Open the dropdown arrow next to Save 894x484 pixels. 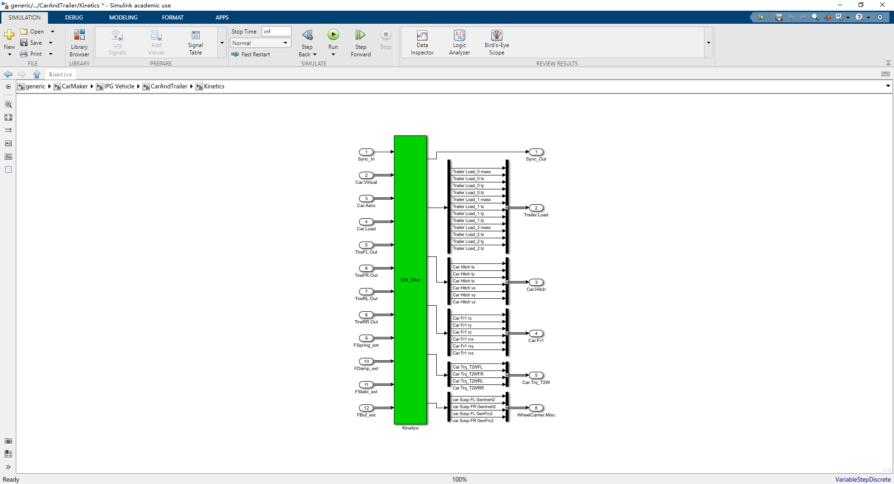pos(51,43)
